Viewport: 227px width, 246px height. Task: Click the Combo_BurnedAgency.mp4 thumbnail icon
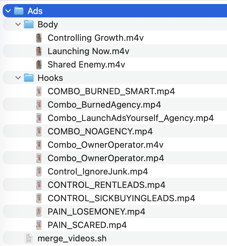tap(39, 105)
